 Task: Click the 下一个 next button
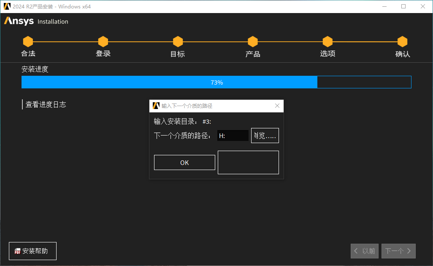pos(398,251)
